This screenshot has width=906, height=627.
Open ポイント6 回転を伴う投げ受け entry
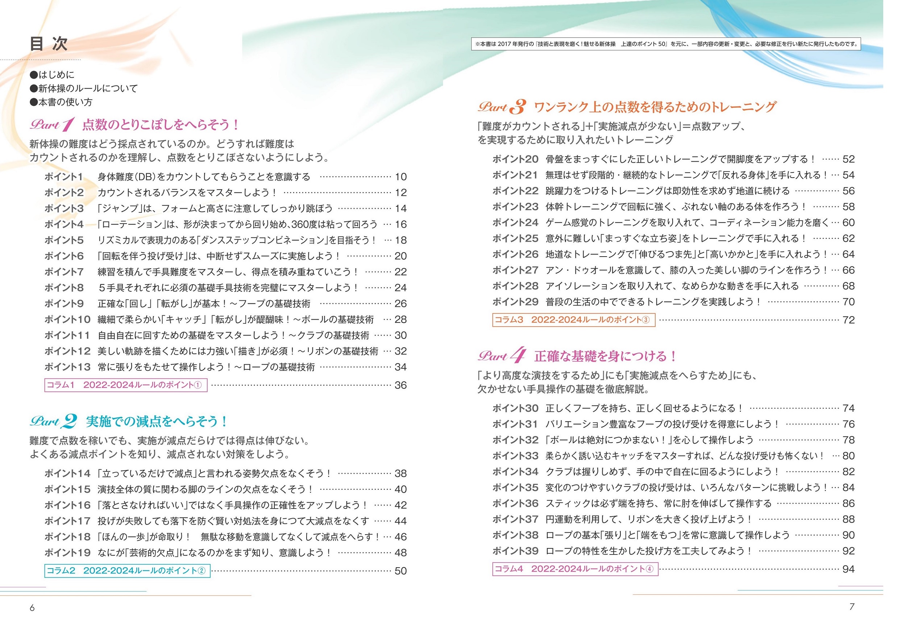point(225,256)
